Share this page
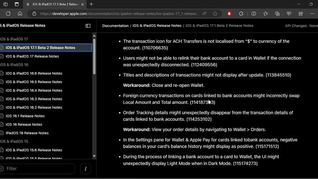This screenshot has height=179, width=318. [x=301, y=13]
